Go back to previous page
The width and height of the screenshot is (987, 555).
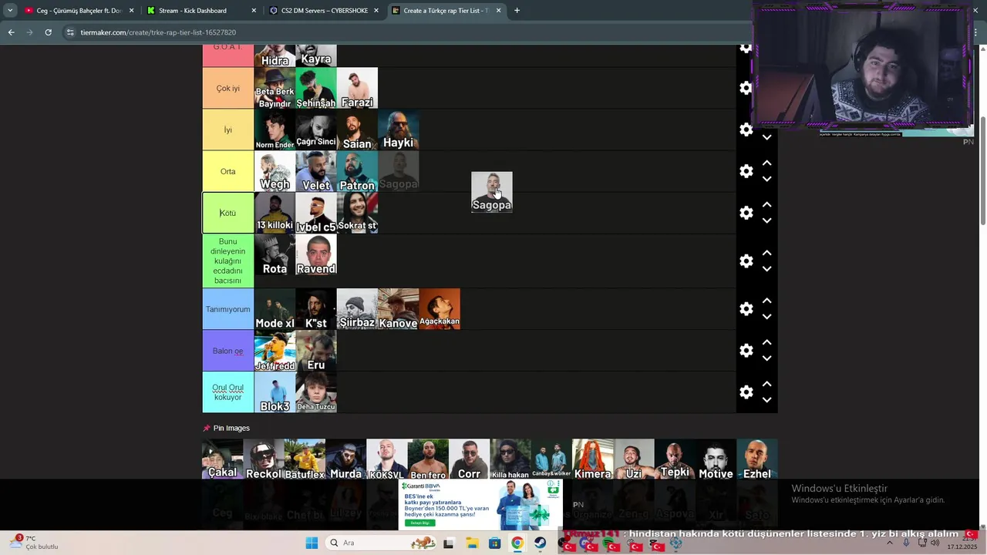(11, 32)
